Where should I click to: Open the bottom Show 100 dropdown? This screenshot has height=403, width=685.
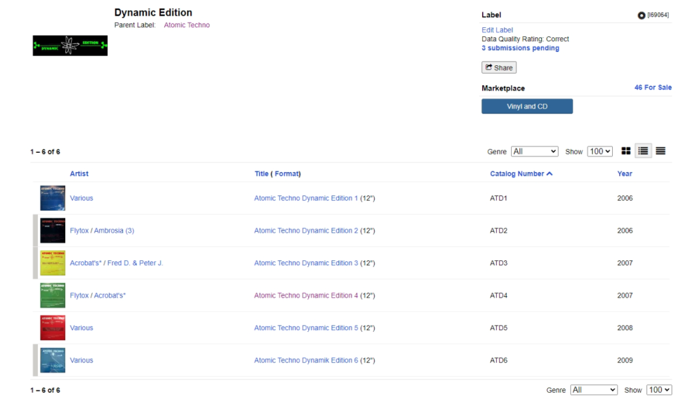pos(659,390)
